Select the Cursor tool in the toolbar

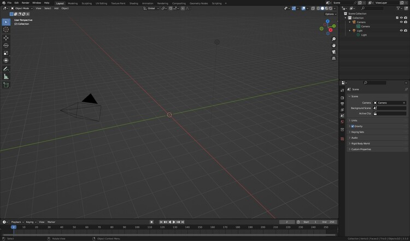tap(6, 30)
